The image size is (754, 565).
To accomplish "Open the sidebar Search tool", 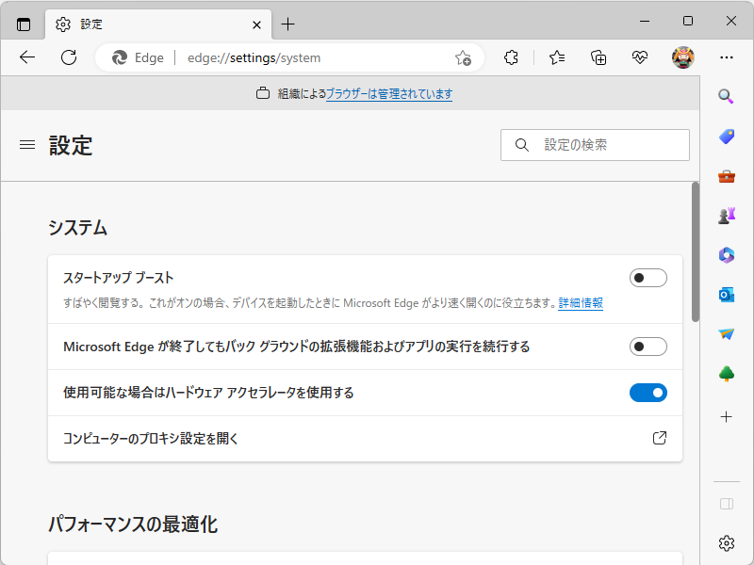I will click(726, 96).
